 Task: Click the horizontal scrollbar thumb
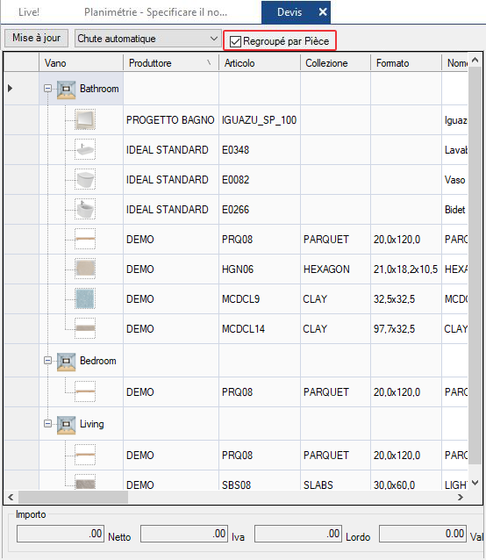[x=73, y=497]
